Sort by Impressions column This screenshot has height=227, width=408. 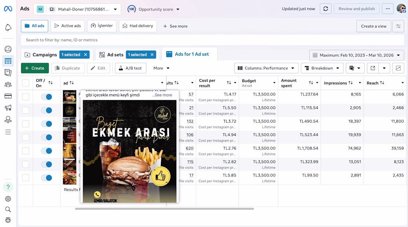(x=351, y=83)
